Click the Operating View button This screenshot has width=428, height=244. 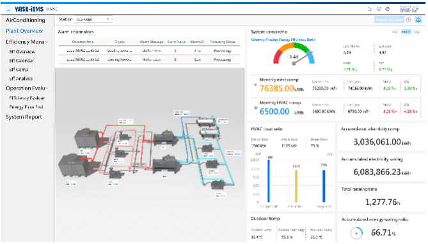click(389, 20)
